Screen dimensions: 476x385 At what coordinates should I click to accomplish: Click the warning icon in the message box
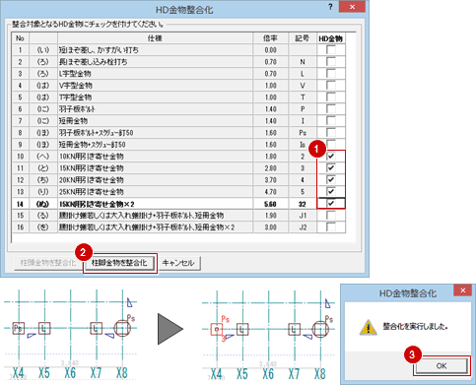pyautogui.click(x=368, y=327)
